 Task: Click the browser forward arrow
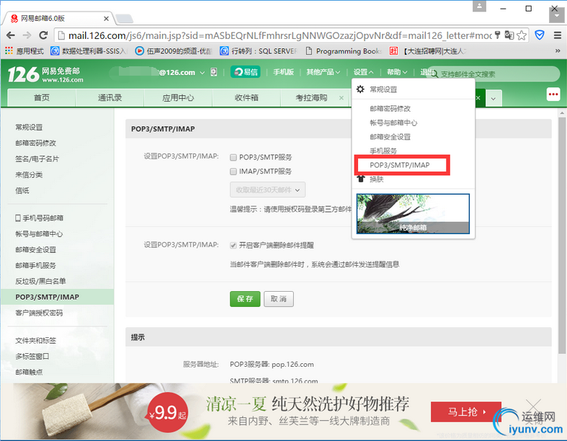(27, 35)
